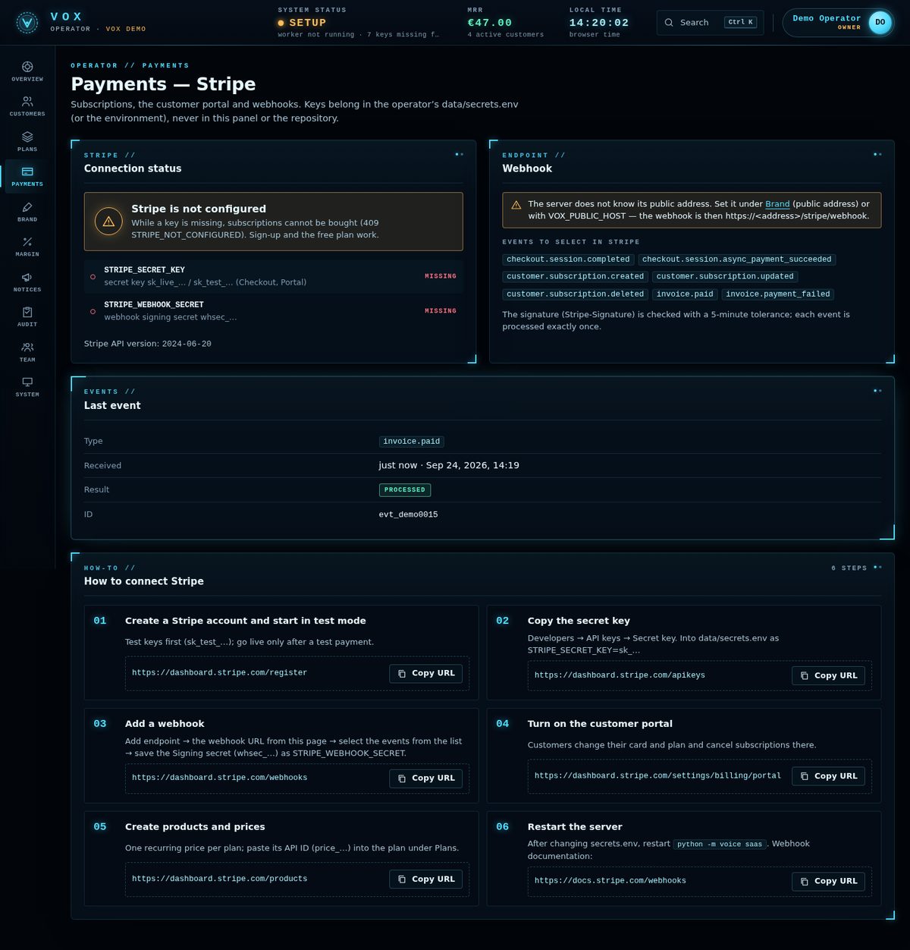Open the Team sidebar section
This screenshot has height=950, width=910.
pyautogui.click(x=27, y=352)
